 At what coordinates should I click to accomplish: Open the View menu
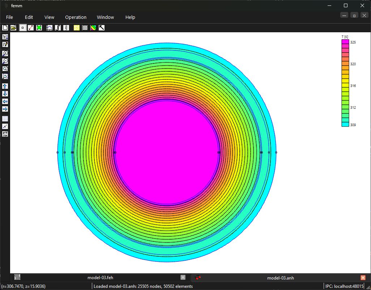[49, 17]
